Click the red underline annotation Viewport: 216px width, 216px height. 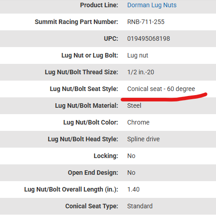pos(164,97)
